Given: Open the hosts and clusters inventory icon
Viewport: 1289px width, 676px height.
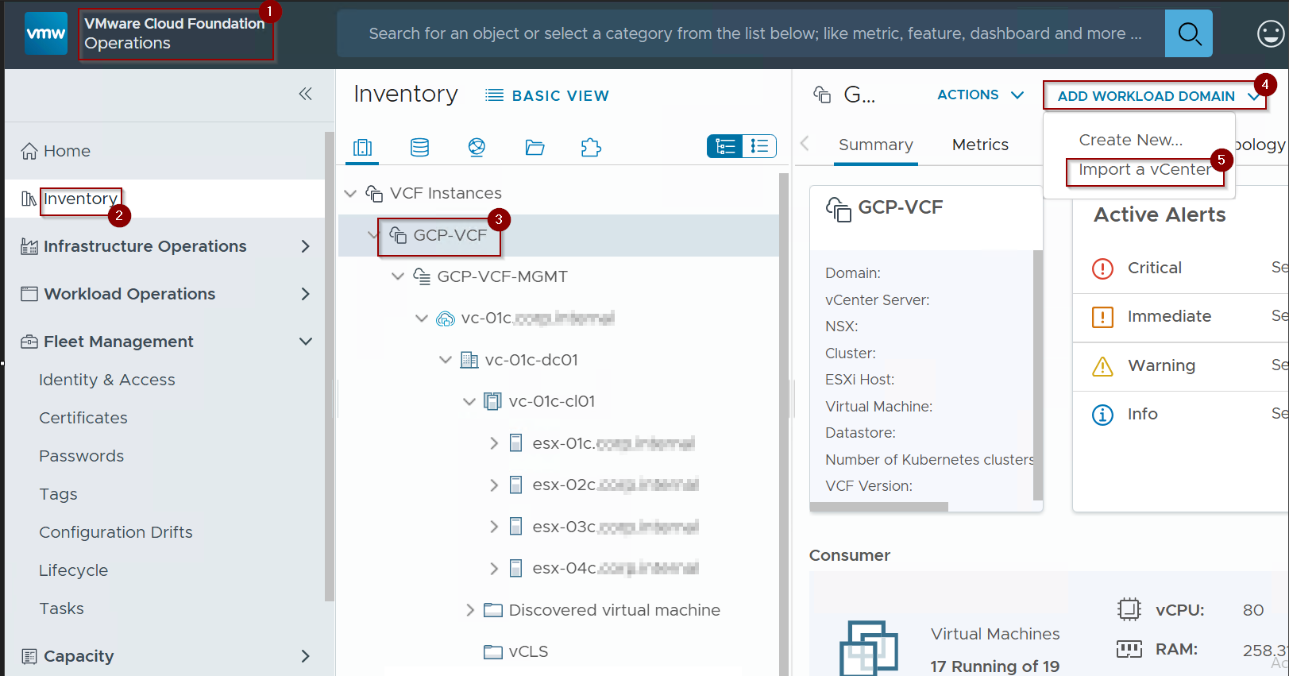Looking at the screenshot, I should (x=362, y=147).
